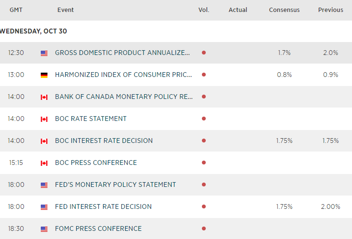Click US flag beside FOMC Press Conference
This screenshot has height=239, width=352.
(44, 229)
